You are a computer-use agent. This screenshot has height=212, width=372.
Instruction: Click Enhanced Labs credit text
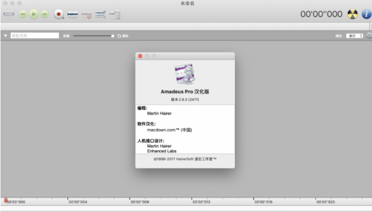(162, 151)
